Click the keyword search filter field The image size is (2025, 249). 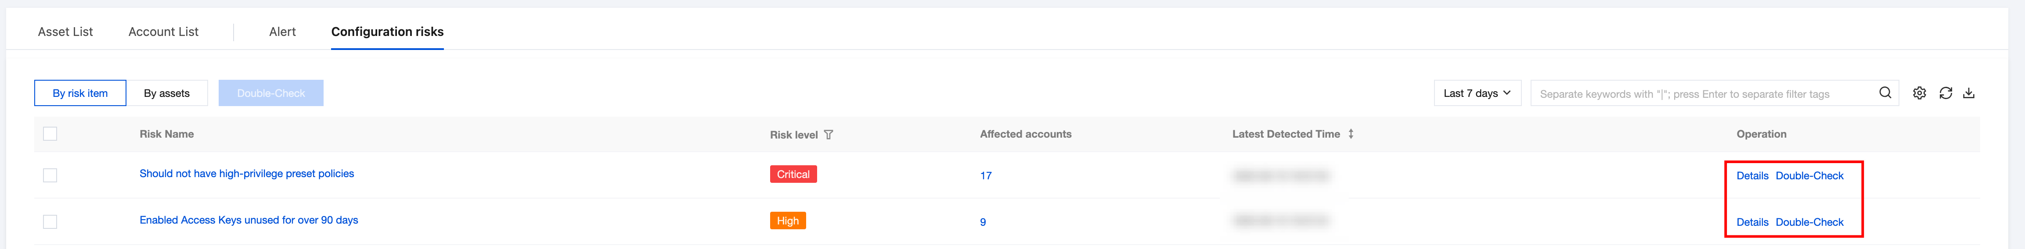coord(1698,94)
